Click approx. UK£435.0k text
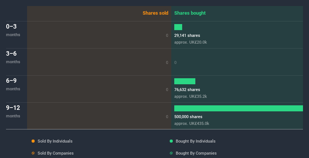The image size is (309, 158). pyautogui.click(x=192, y=123)
